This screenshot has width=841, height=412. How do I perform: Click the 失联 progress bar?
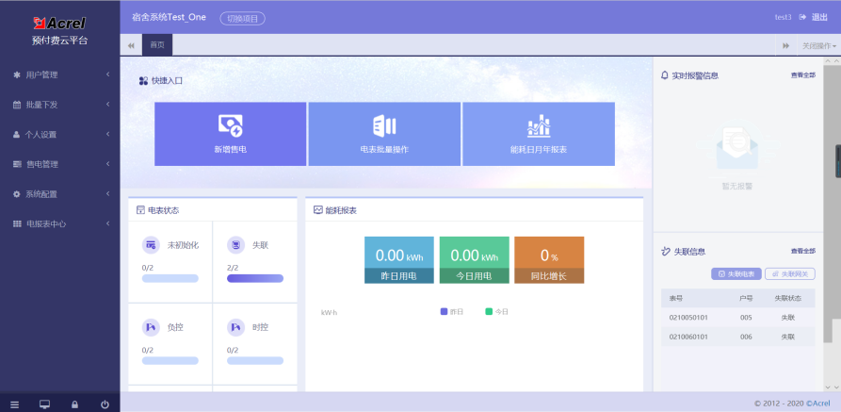(x=254, y=278)
